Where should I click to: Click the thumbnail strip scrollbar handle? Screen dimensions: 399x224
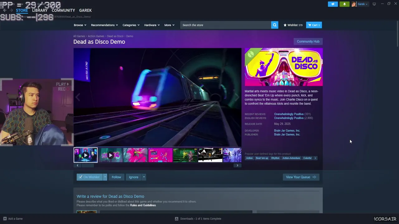88,166
